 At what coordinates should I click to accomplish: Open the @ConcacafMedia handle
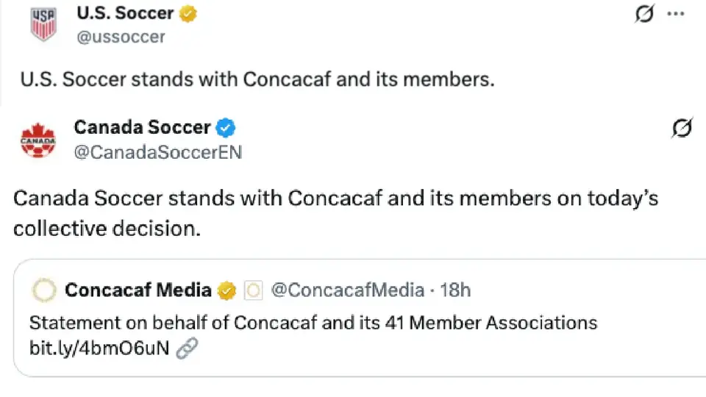pyautogui.click(x=348, y=290)
